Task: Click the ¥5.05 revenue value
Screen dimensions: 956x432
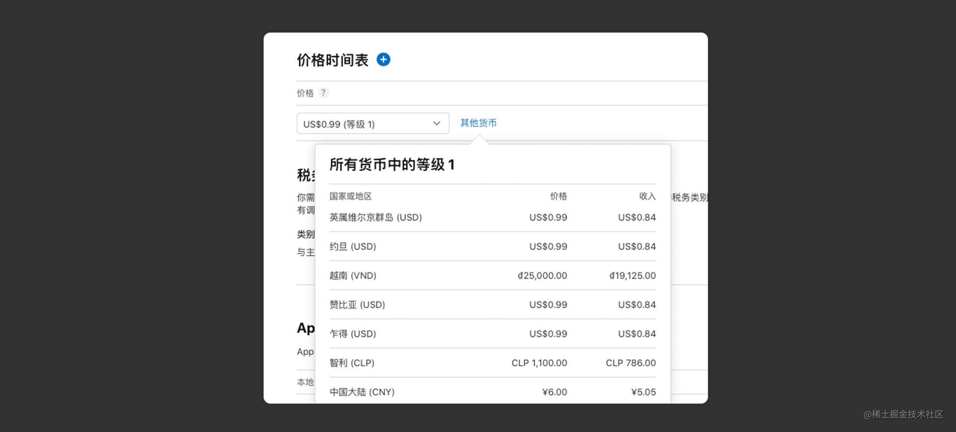Action: coord(643,392)
